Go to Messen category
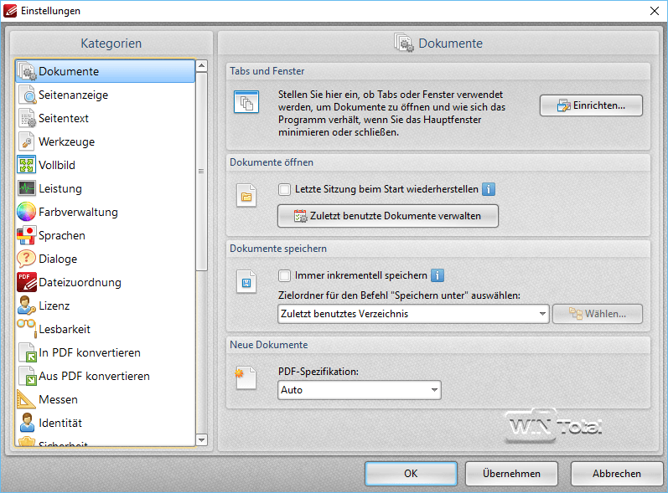 pos(106,399)
